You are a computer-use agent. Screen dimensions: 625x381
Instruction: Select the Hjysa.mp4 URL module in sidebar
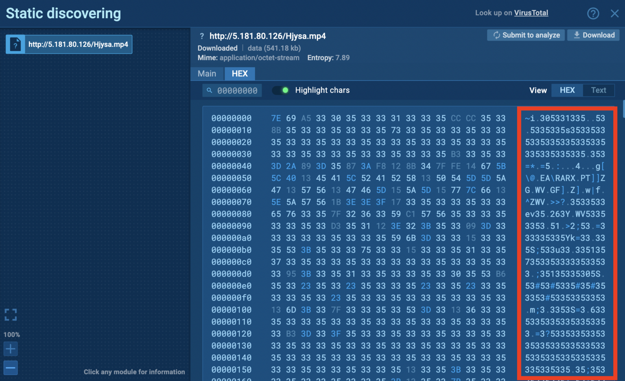pyautogui.click(x=78, y=45)
